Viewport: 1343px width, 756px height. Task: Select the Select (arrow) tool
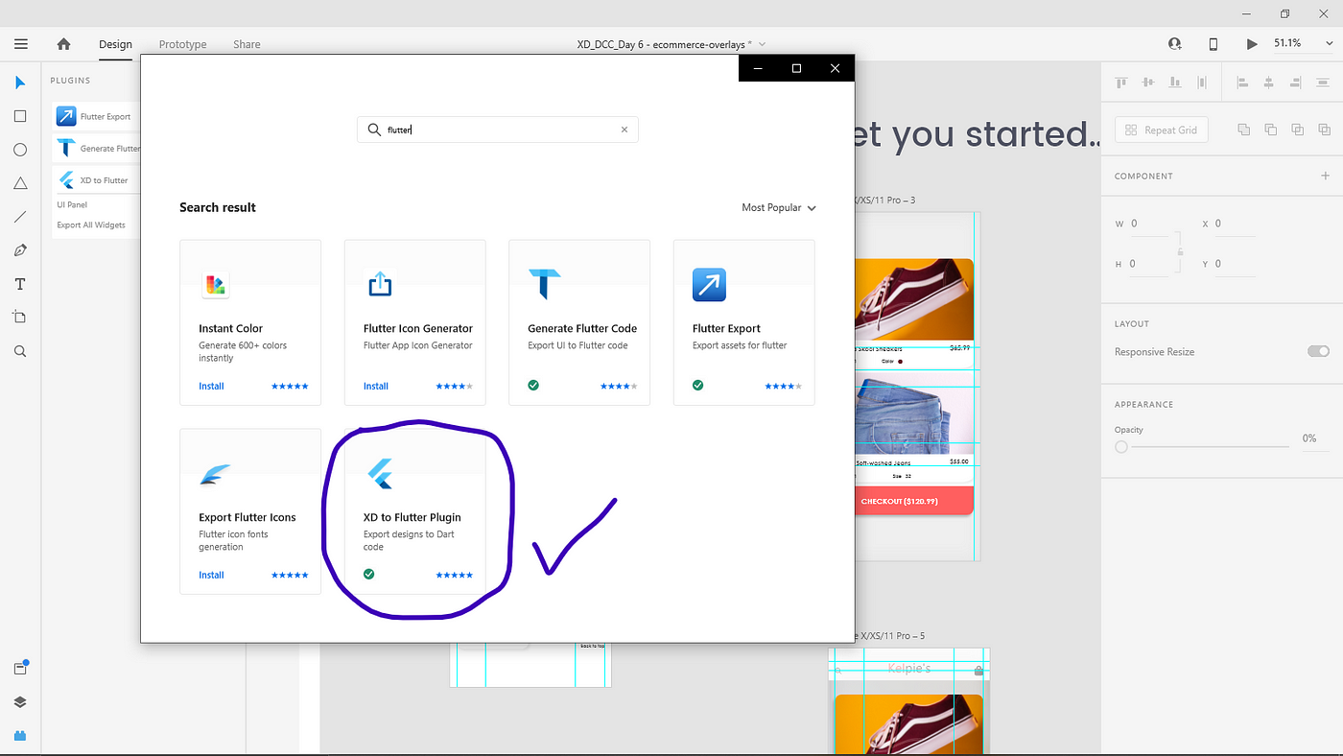pyautogui.click(x=20, y=83)
